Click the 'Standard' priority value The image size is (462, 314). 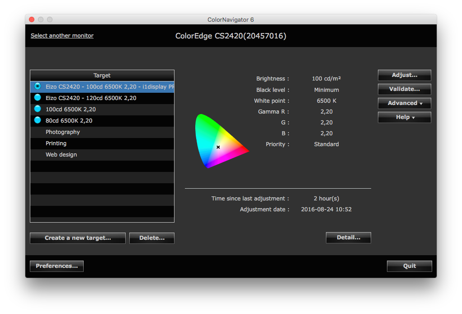(326, 144)
